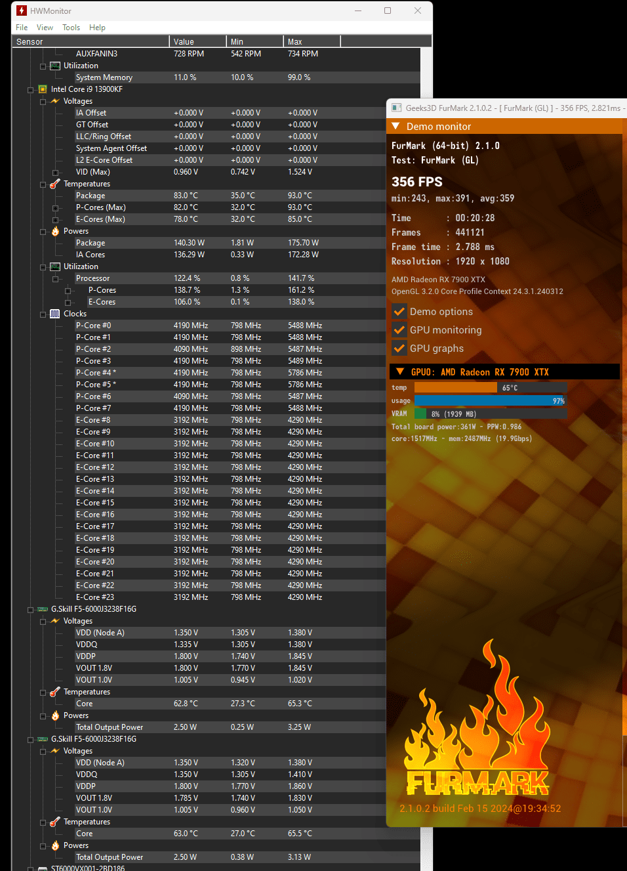Collapse the Intel Core i9 13900KF tree node
The width and height of the screenshot is (627, 871).
[x=31, y=90]
